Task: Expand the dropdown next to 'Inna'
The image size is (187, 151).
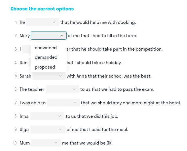Action: (47, 116)
